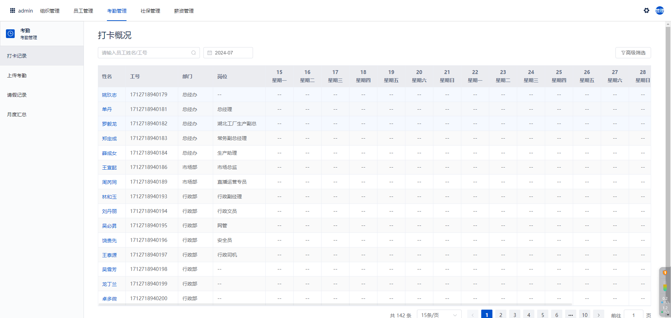
Task: Select 月度汇总 in the sidebar
Action: coord(17,114)
